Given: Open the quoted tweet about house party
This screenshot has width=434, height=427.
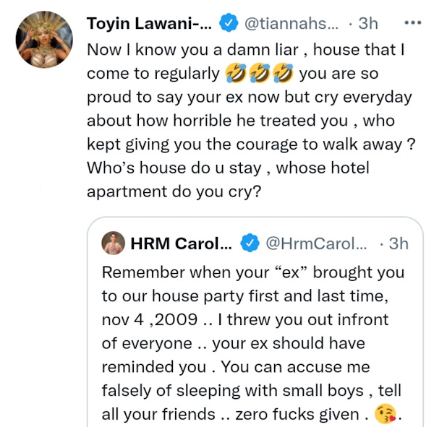Looking at the screenshot, I should tap(255, 322).
